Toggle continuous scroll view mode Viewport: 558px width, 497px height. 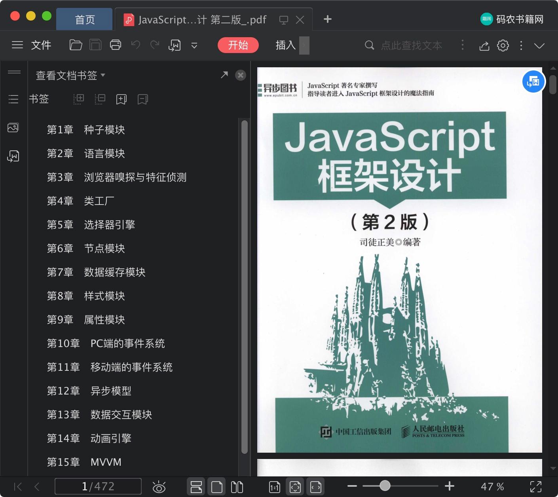pyautogui.click(x=196, y=487)
